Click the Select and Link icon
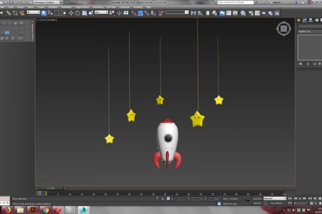This screenshot has width=322, height=214. [x=8, y=13]
